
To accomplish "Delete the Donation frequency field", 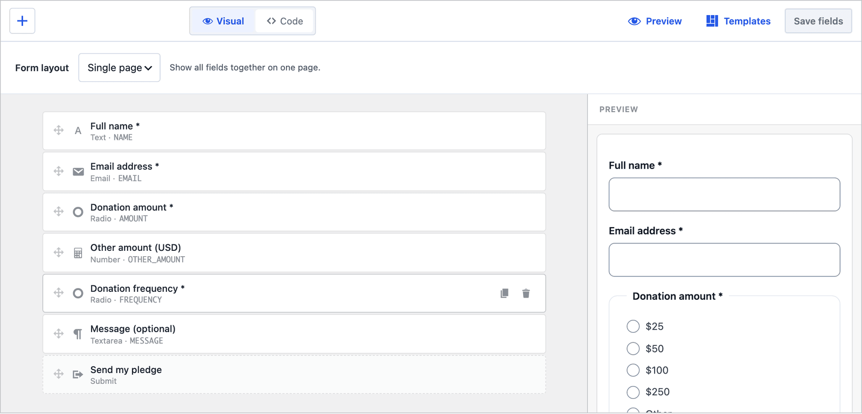I will point(526,293).
